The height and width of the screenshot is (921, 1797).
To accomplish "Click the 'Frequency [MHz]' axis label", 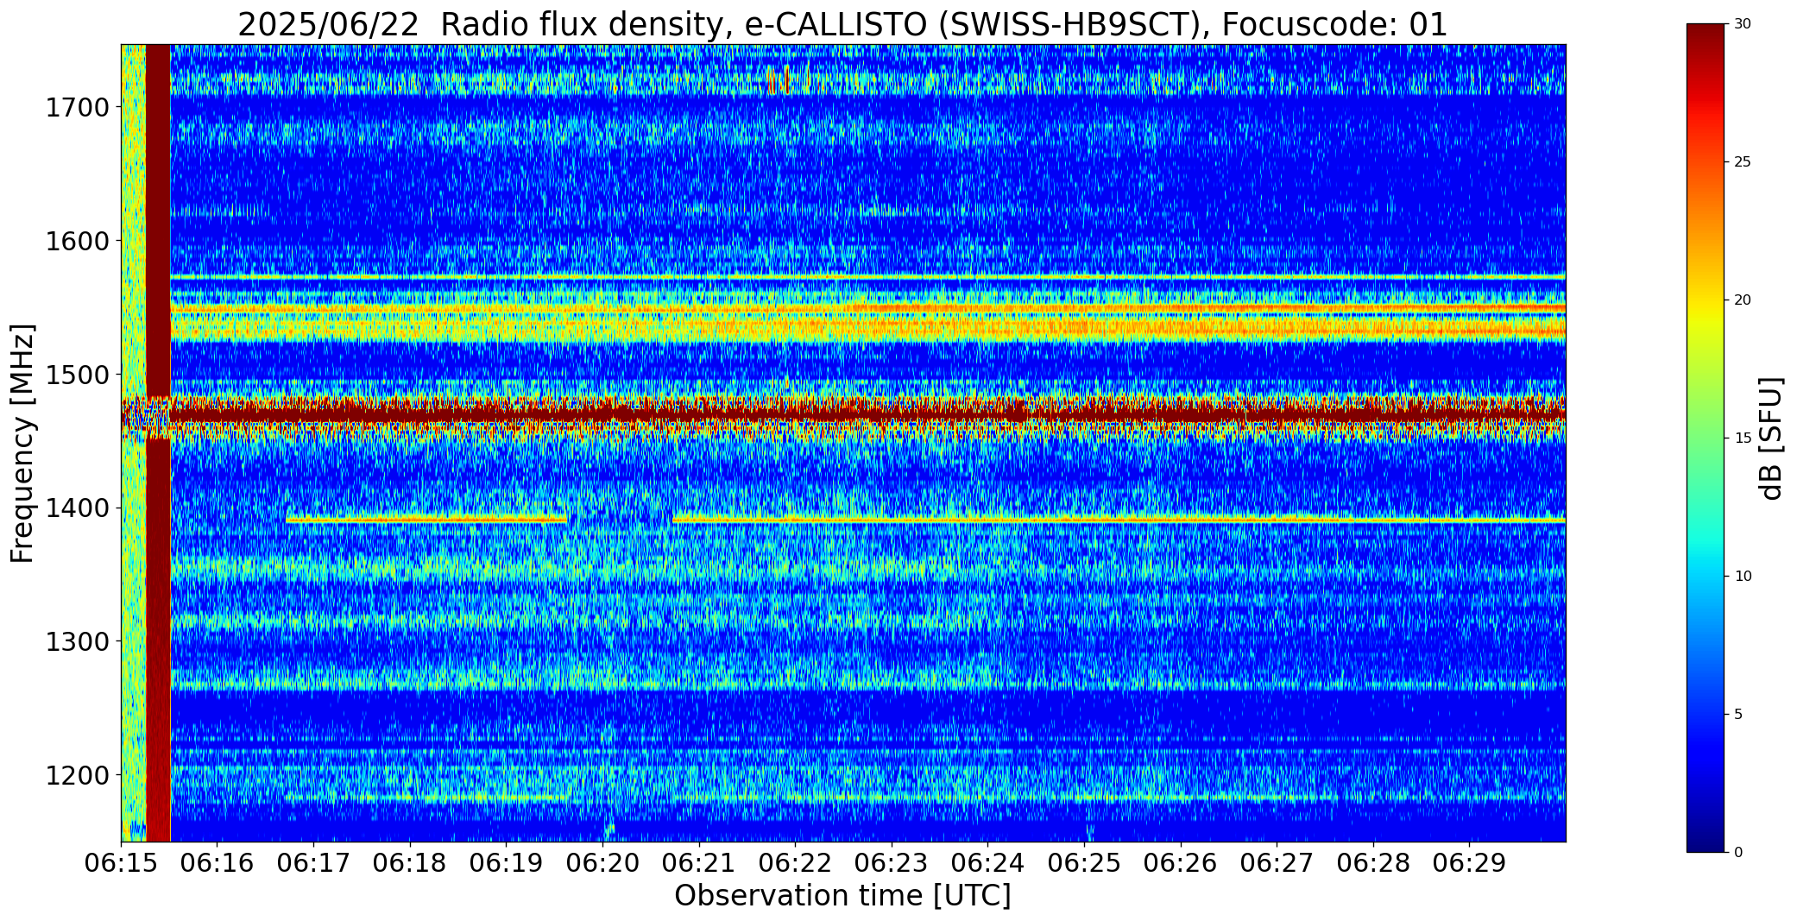I will coord(23,443).
